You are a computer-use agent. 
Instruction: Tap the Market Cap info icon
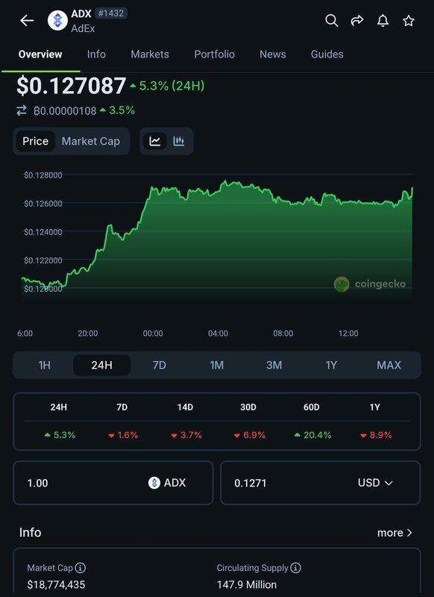81,568
